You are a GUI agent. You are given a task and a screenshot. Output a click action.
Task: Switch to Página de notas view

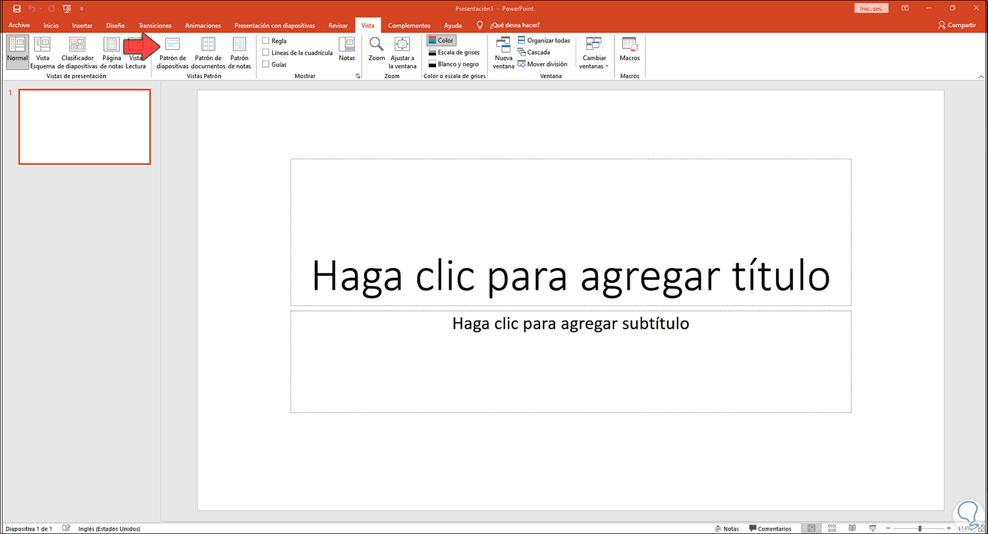pos(111,53)
